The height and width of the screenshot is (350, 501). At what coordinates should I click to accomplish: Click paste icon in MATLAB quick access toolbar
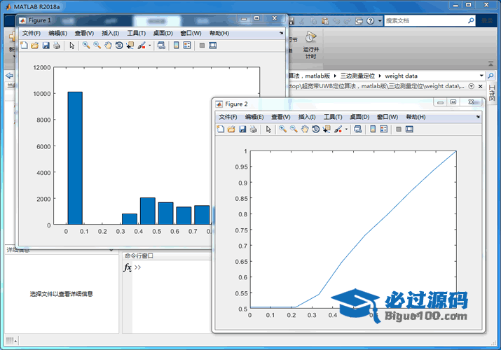[x=325, y=21]
